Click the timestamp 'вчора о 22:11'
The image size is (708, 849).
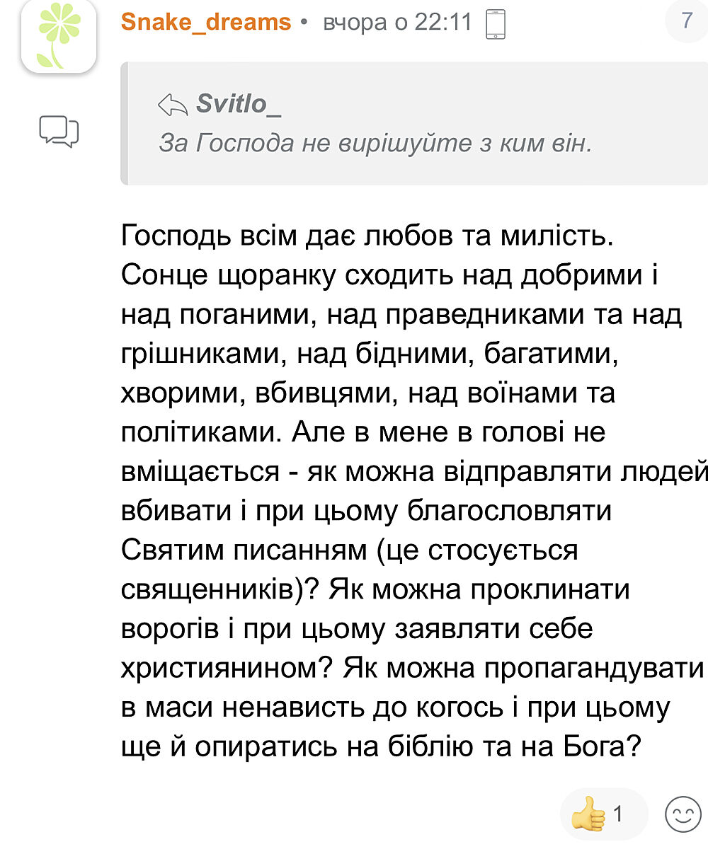[x=397, y=22]
